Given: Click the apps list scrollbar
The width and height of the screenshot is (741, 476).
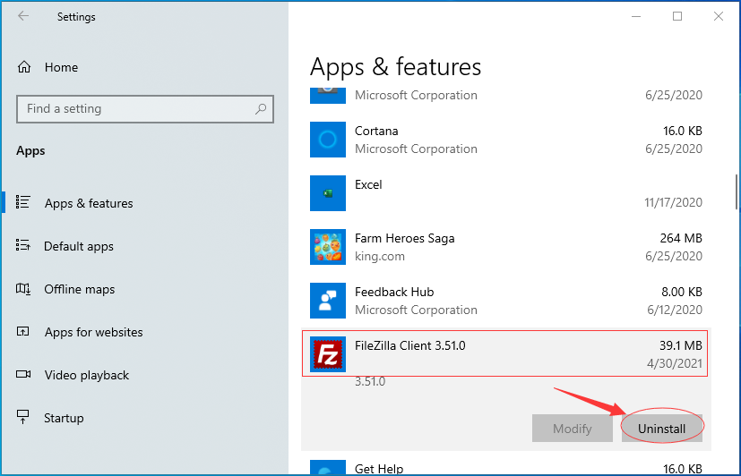Looking at the screenshot, I should coord(737,192).
